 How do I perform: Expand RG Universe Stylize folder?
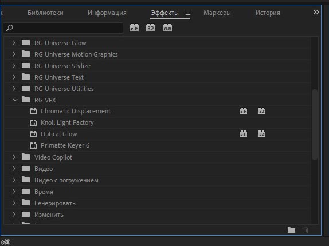click(x=14, y=66)
